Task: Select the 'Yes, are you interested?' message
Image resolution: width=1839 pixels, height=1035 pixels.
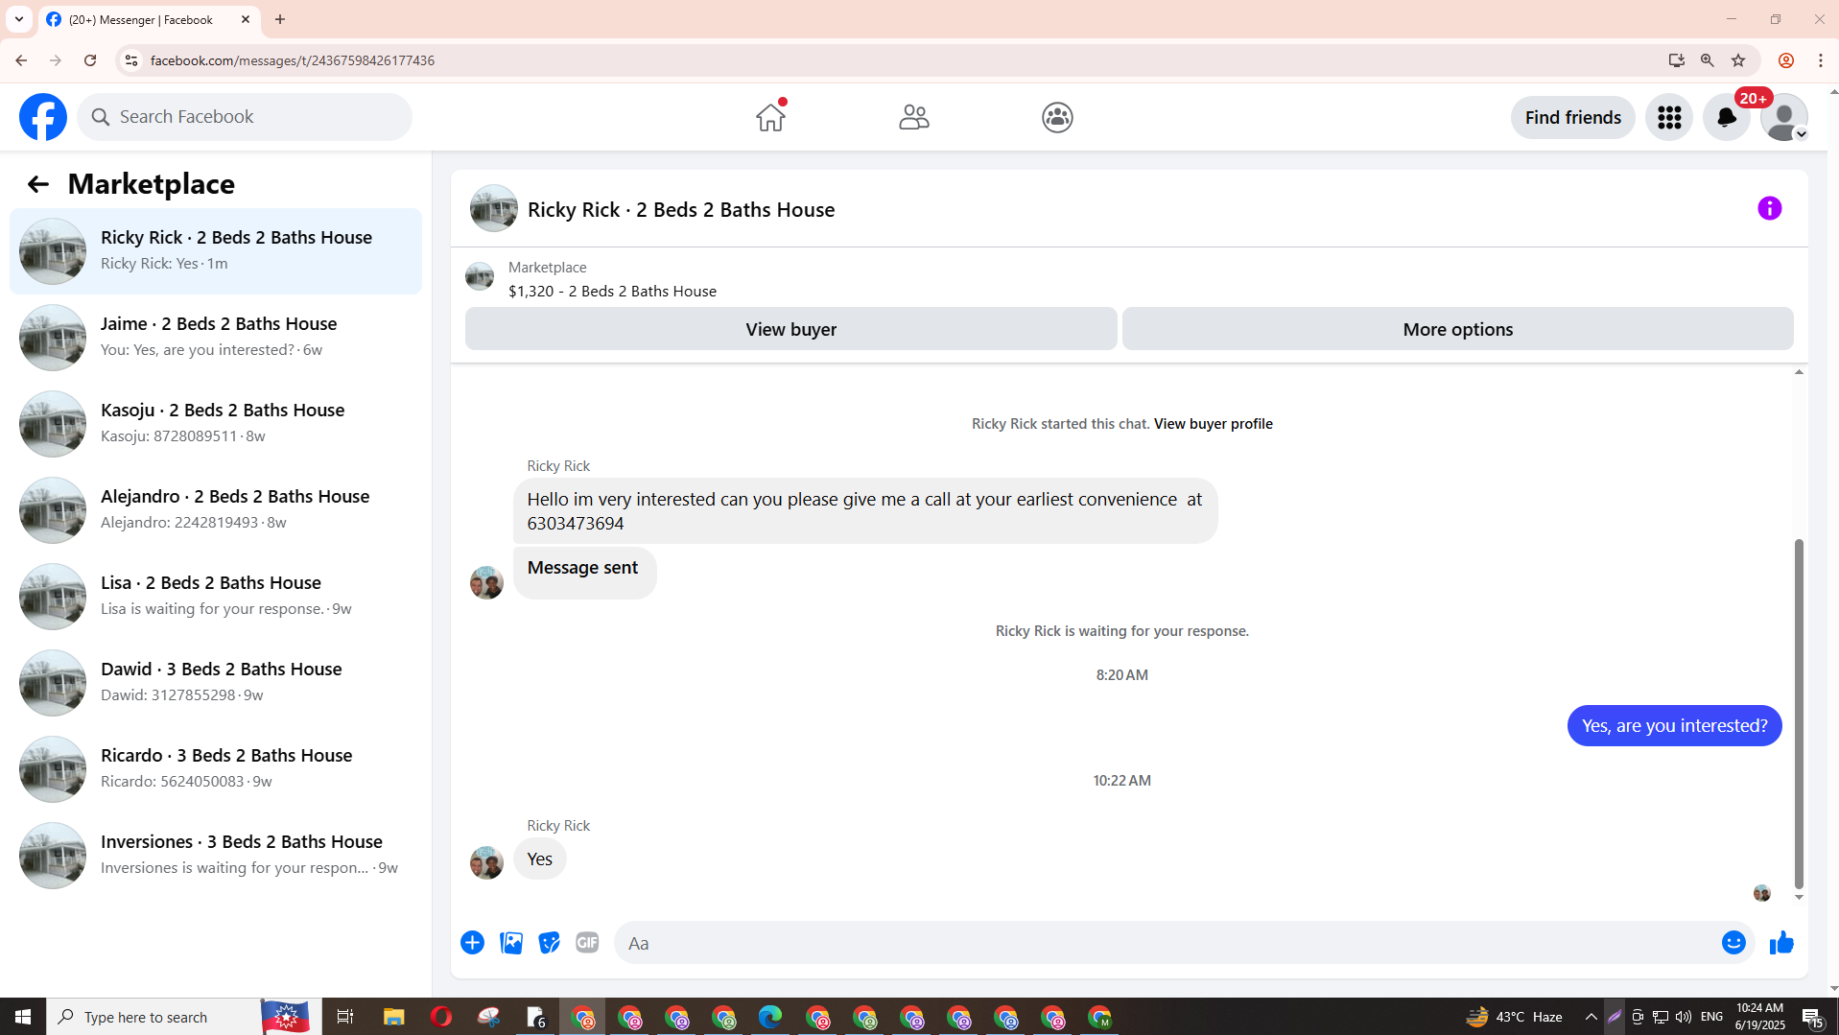Action: (1674, 726)
